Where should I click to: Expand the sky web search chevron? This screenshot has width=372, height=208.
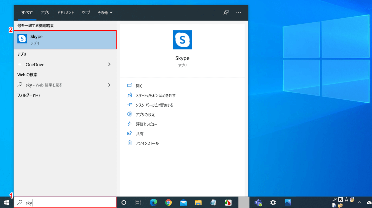109,85
